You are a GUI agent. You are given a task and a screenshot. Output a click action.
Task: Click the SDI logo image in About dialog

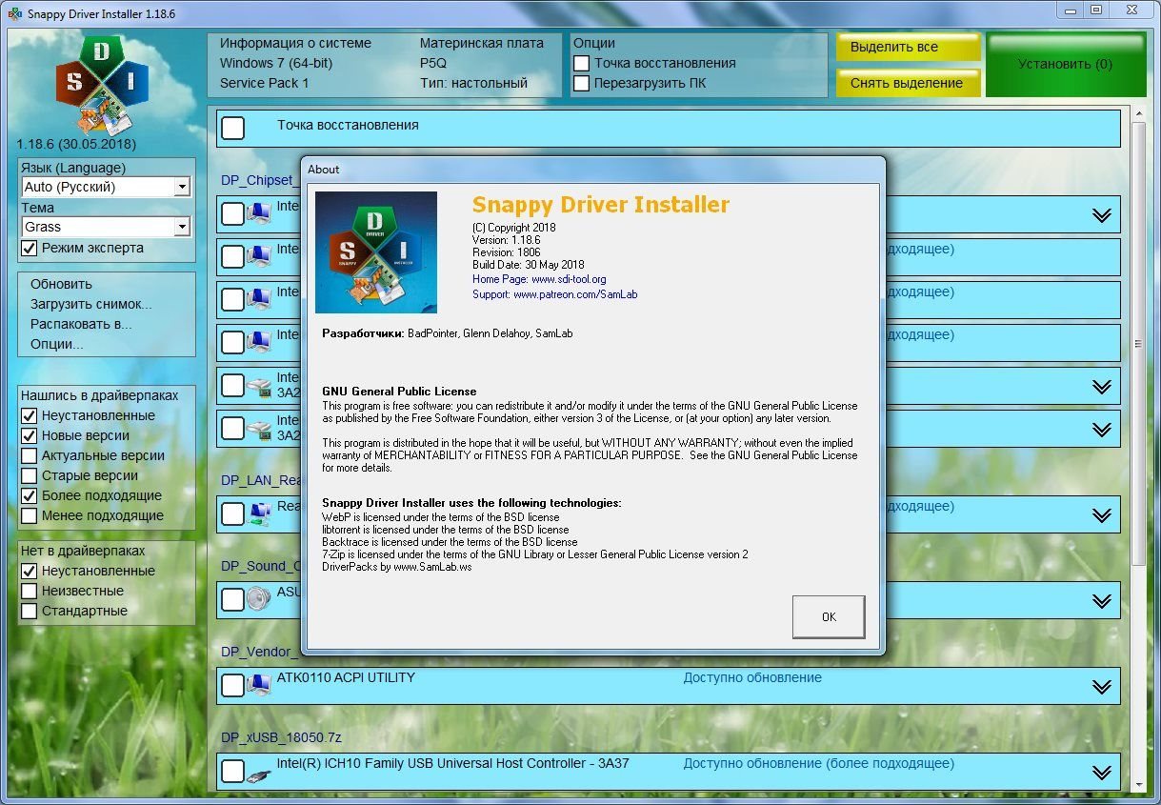pyautogui.click(x=376, y=252)
